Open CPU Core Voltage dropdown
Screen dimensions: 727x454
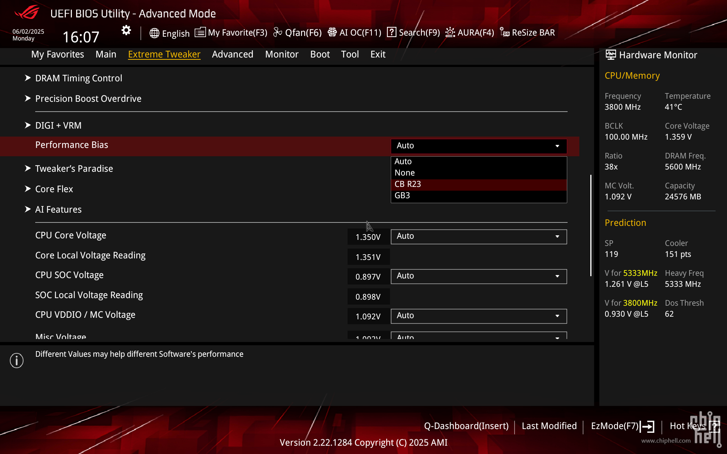pyautogui.click(x=479, y=236)
